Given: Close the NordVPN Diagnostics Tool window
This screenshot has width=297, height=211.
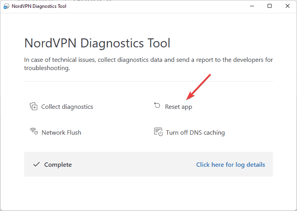Looking at the screenshot, I should click(288, 6).
